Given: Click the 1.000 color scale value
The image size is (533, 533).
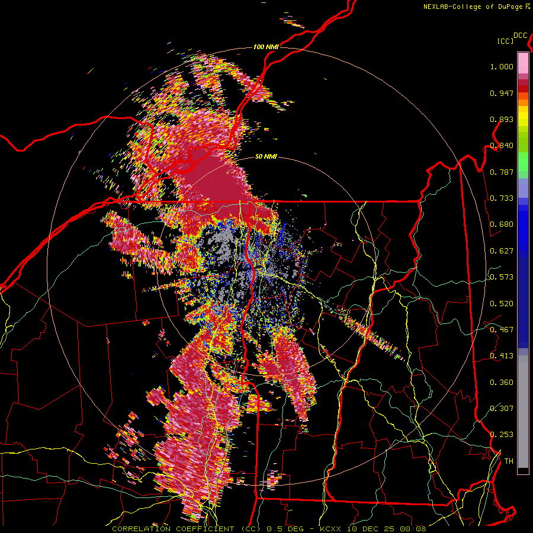Looking at the screenshot, I should point(502,67).
